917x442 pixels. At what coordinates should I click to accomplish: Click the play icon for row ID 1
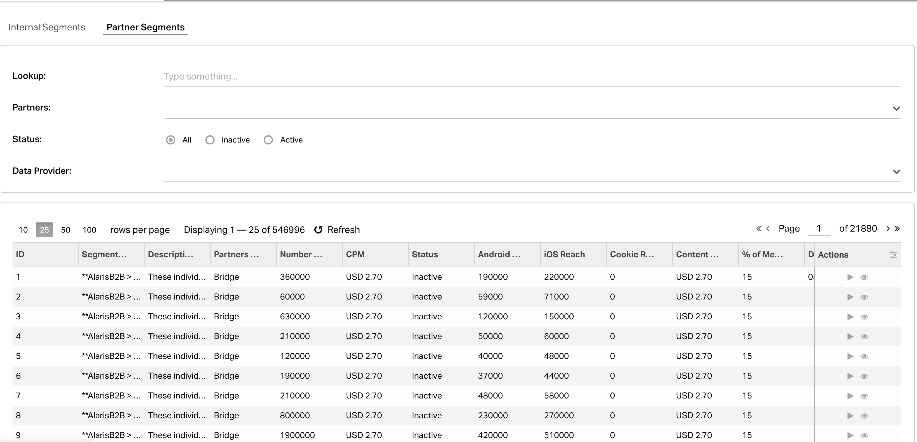tap(850, 277)
